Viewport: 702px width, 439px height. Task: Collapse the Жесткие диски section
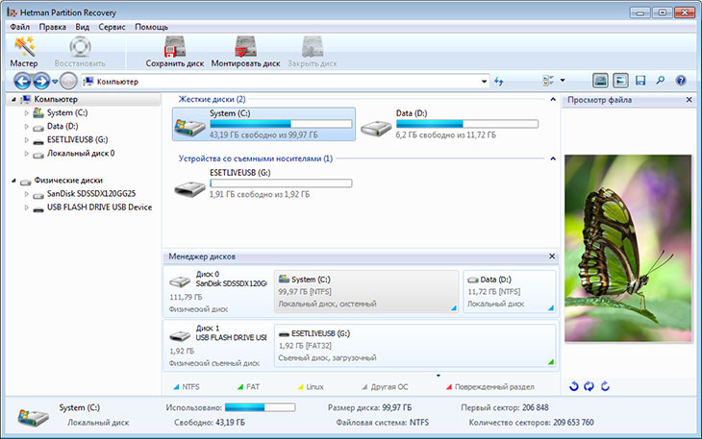pos(552,99)
